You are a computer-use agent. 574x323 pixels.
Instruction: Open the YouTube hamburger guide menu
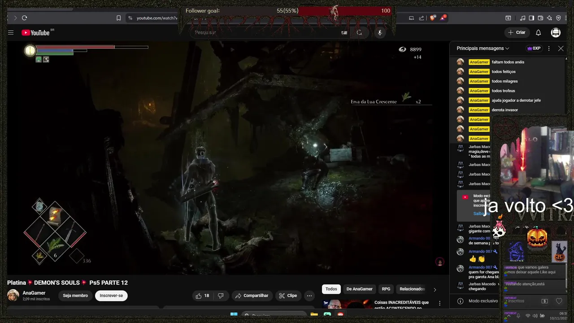(11, 32)
